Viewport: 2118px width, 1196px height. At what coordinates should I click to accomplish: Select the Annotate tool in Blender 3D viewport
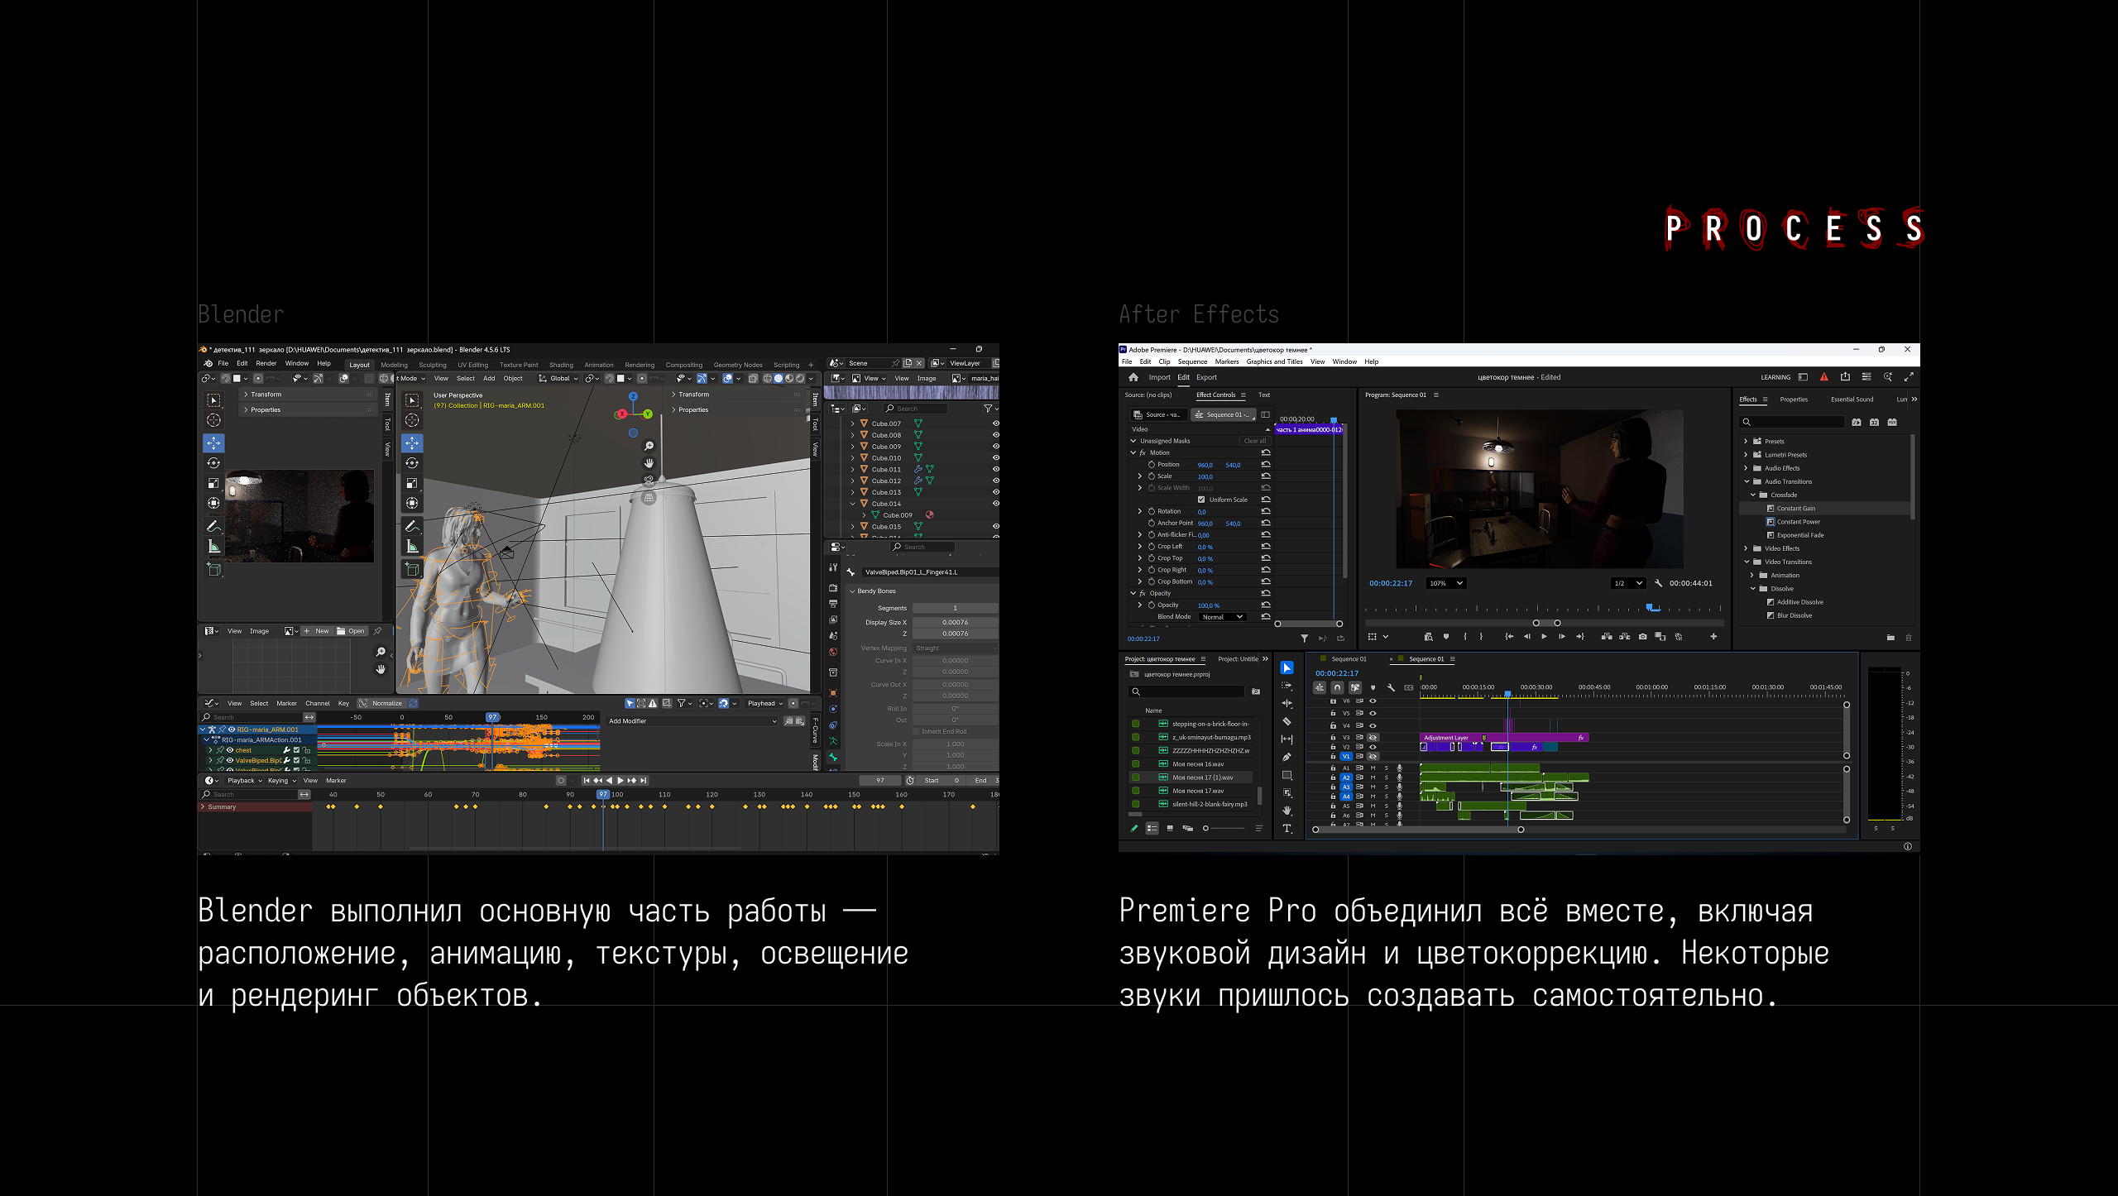pyautogui.click(x=412, y=526)
